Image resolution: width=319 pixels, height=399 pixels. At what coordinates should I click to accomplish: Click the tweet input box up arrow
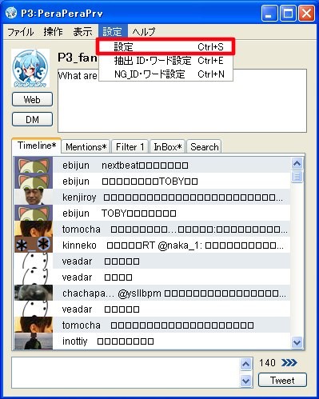coord(245,364)
